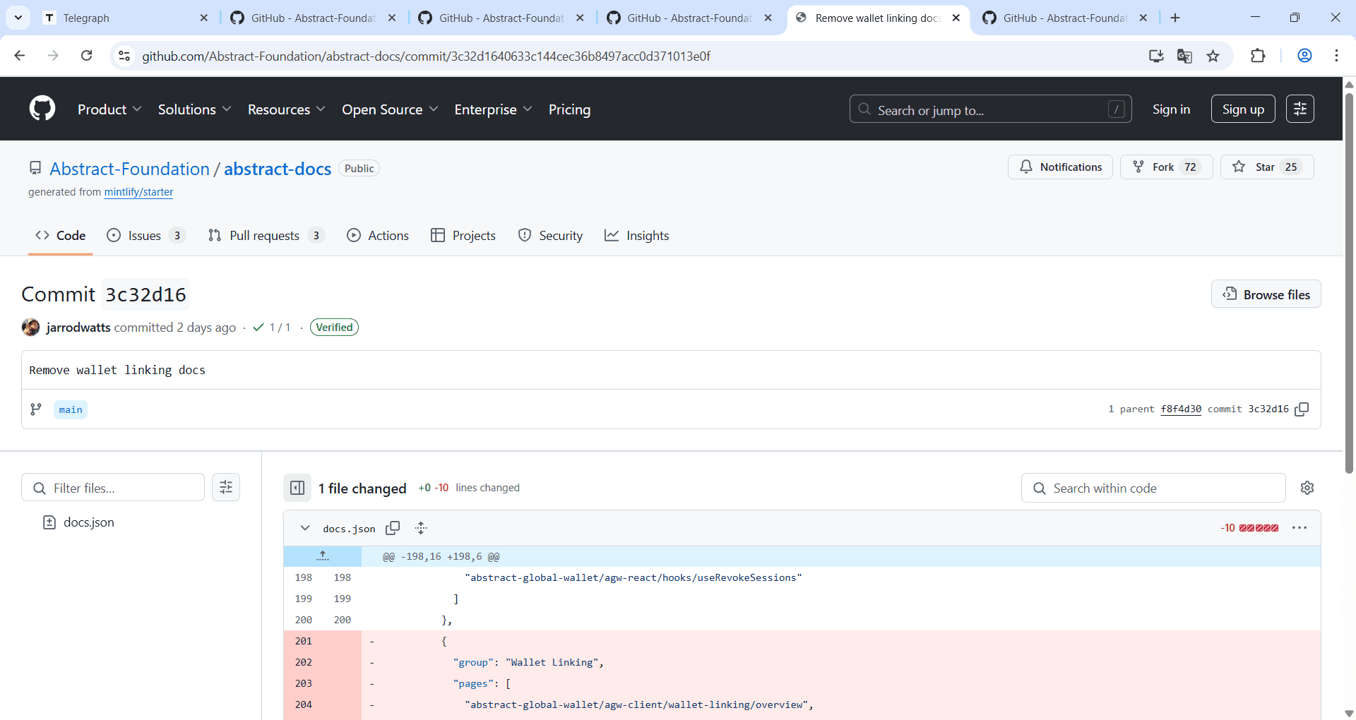Reload the page
The width and height of the screenshot is (1356, 720).
pos(86,56)
